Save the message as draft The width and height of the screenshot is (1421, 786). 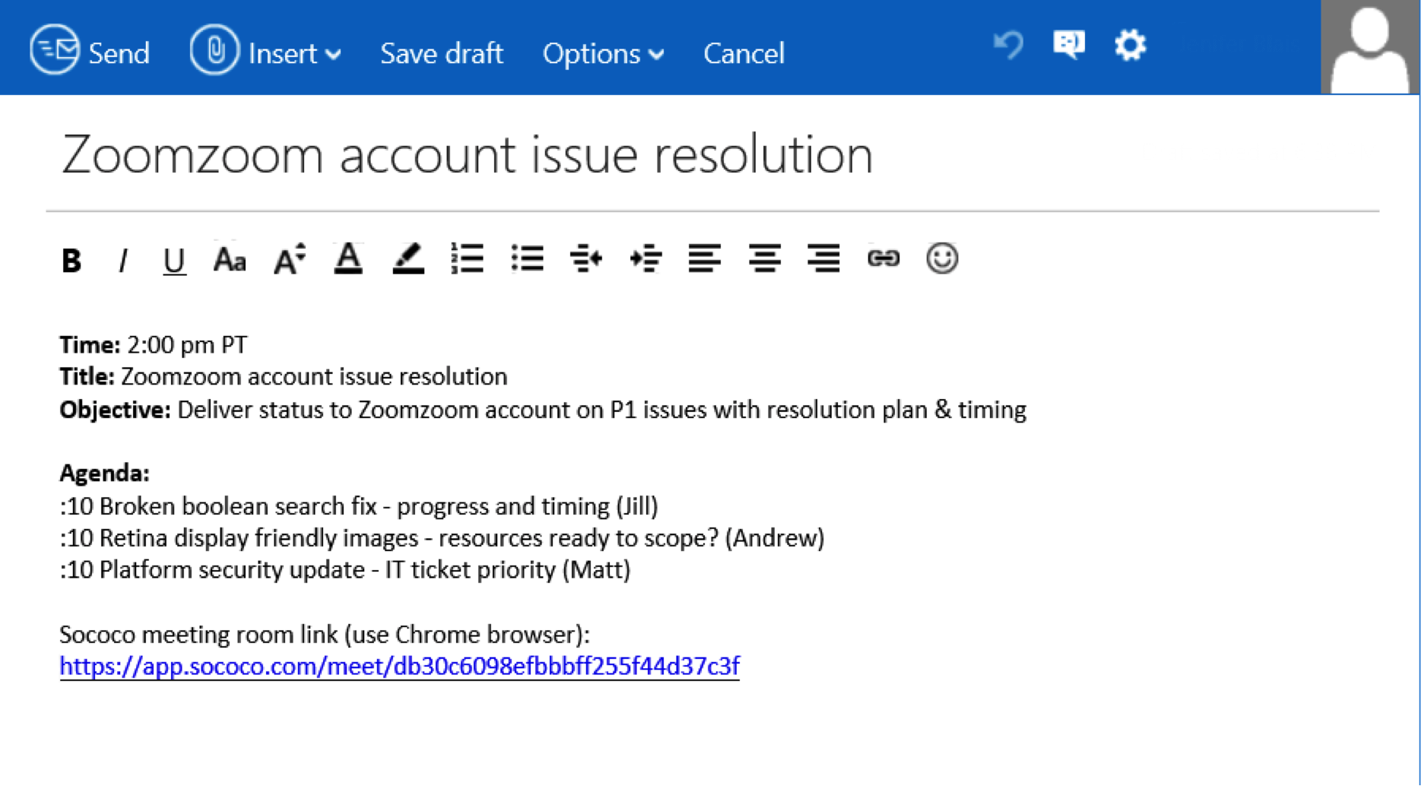442,53
